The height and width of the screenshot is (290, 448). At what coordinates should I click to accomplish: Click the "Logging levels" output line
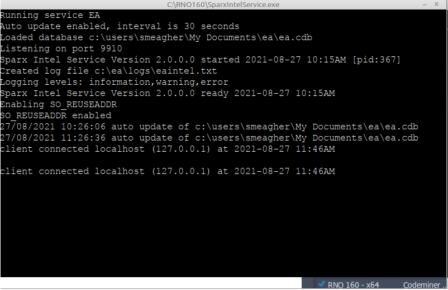(114, 82)
